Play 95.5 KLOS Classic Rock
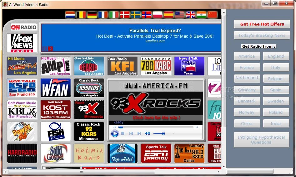 (89, 88)
